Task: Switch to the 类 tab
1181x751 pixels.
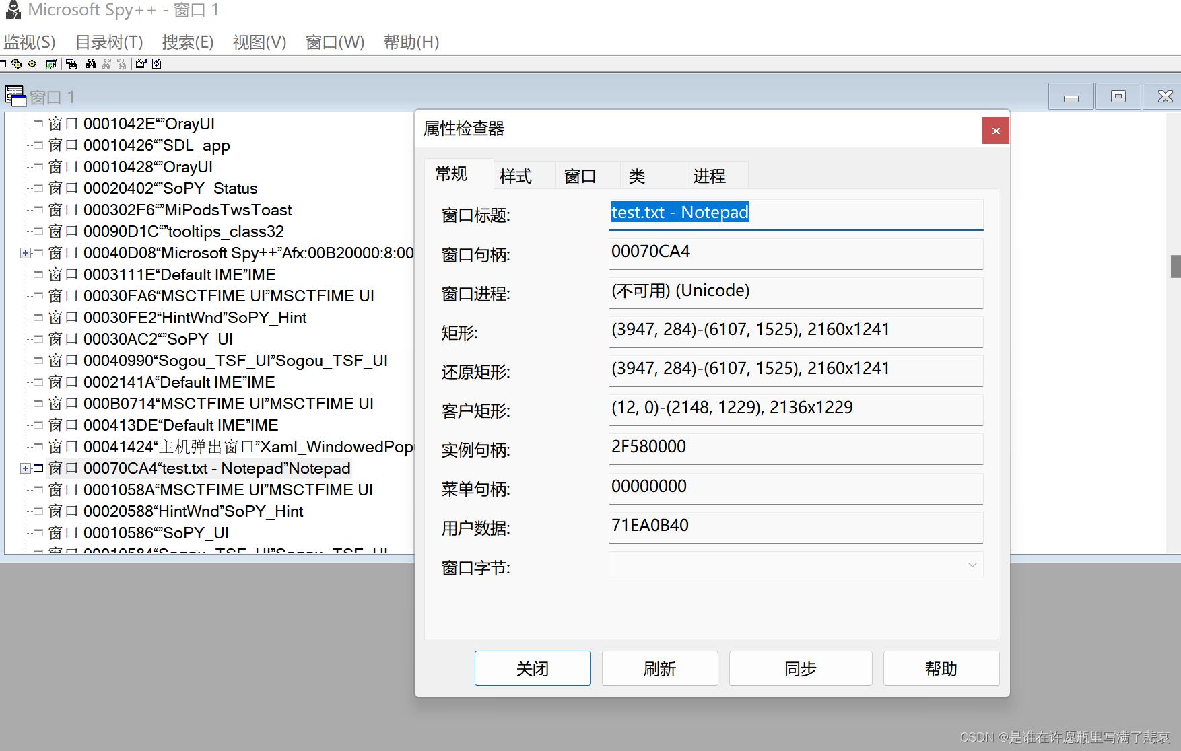Action: tap(652, 176)
